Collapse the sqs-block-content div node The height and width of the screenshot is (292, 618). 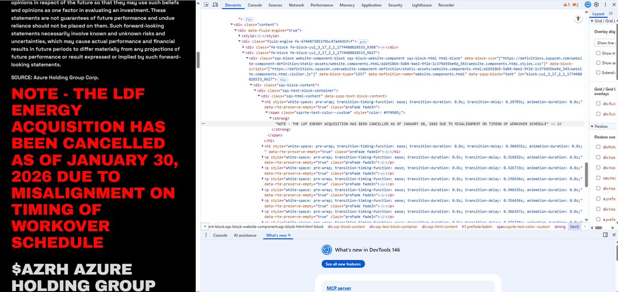coord(250,85)
